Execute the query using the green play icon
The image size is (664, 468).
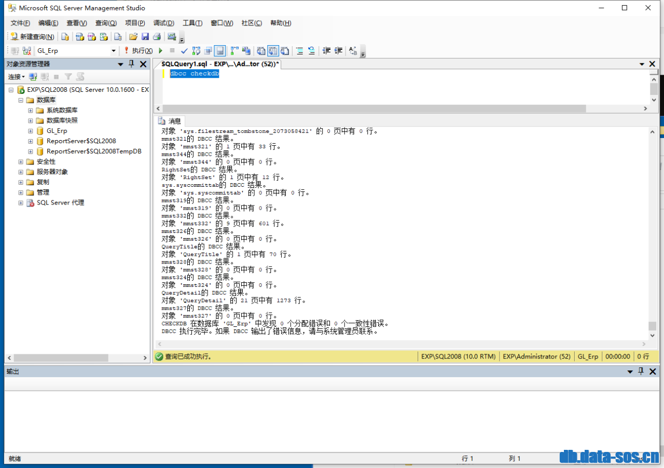160,50
